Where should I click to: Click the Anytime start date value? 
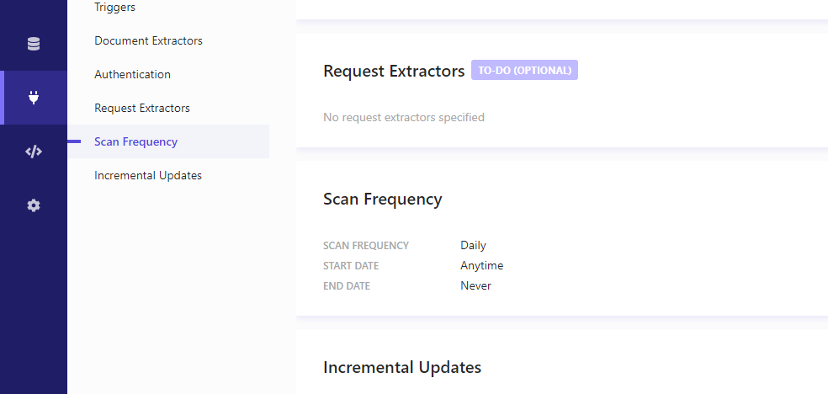pos(481,266)
